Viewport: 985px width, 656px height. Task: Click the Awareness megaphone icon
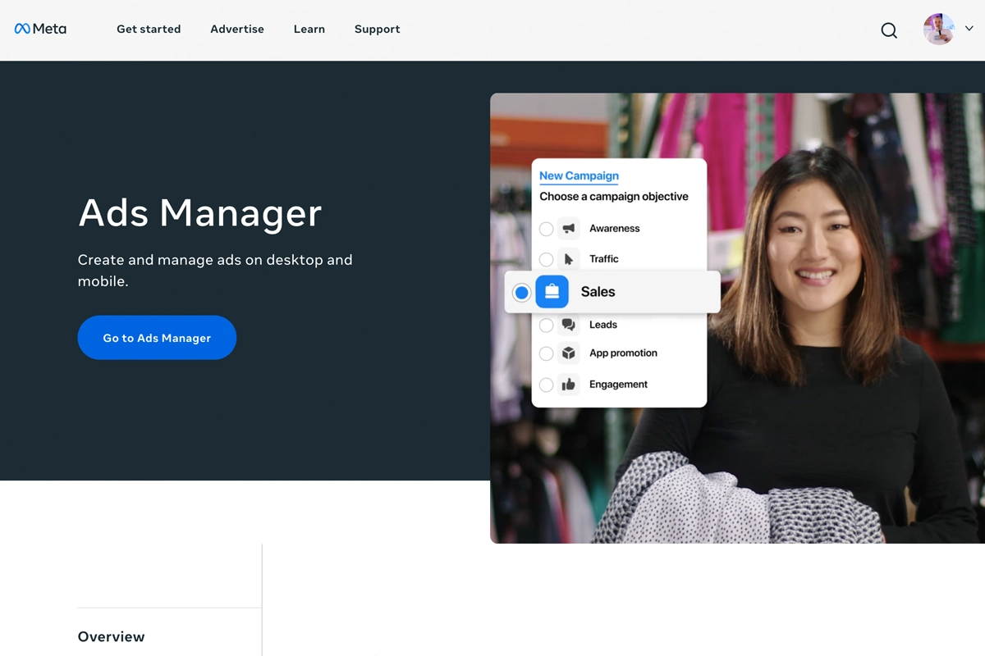[x=568, y=229]
